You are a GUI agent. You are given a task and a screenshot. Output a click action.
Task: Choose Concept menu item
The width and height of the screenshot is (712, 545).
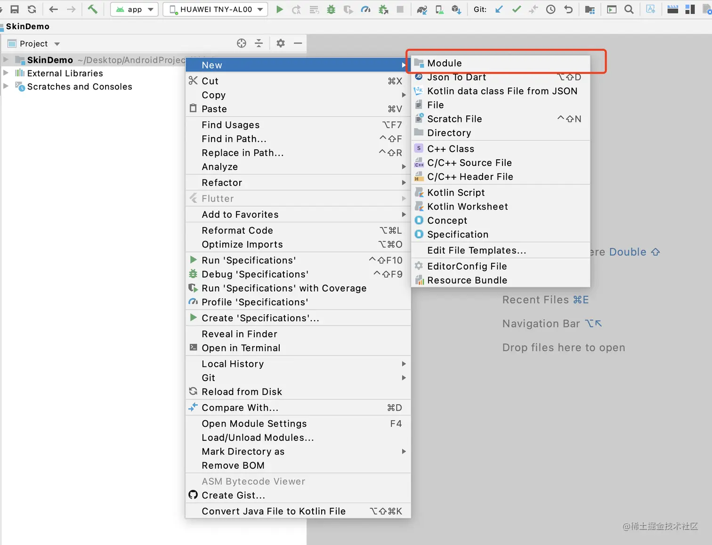(501, 220)
